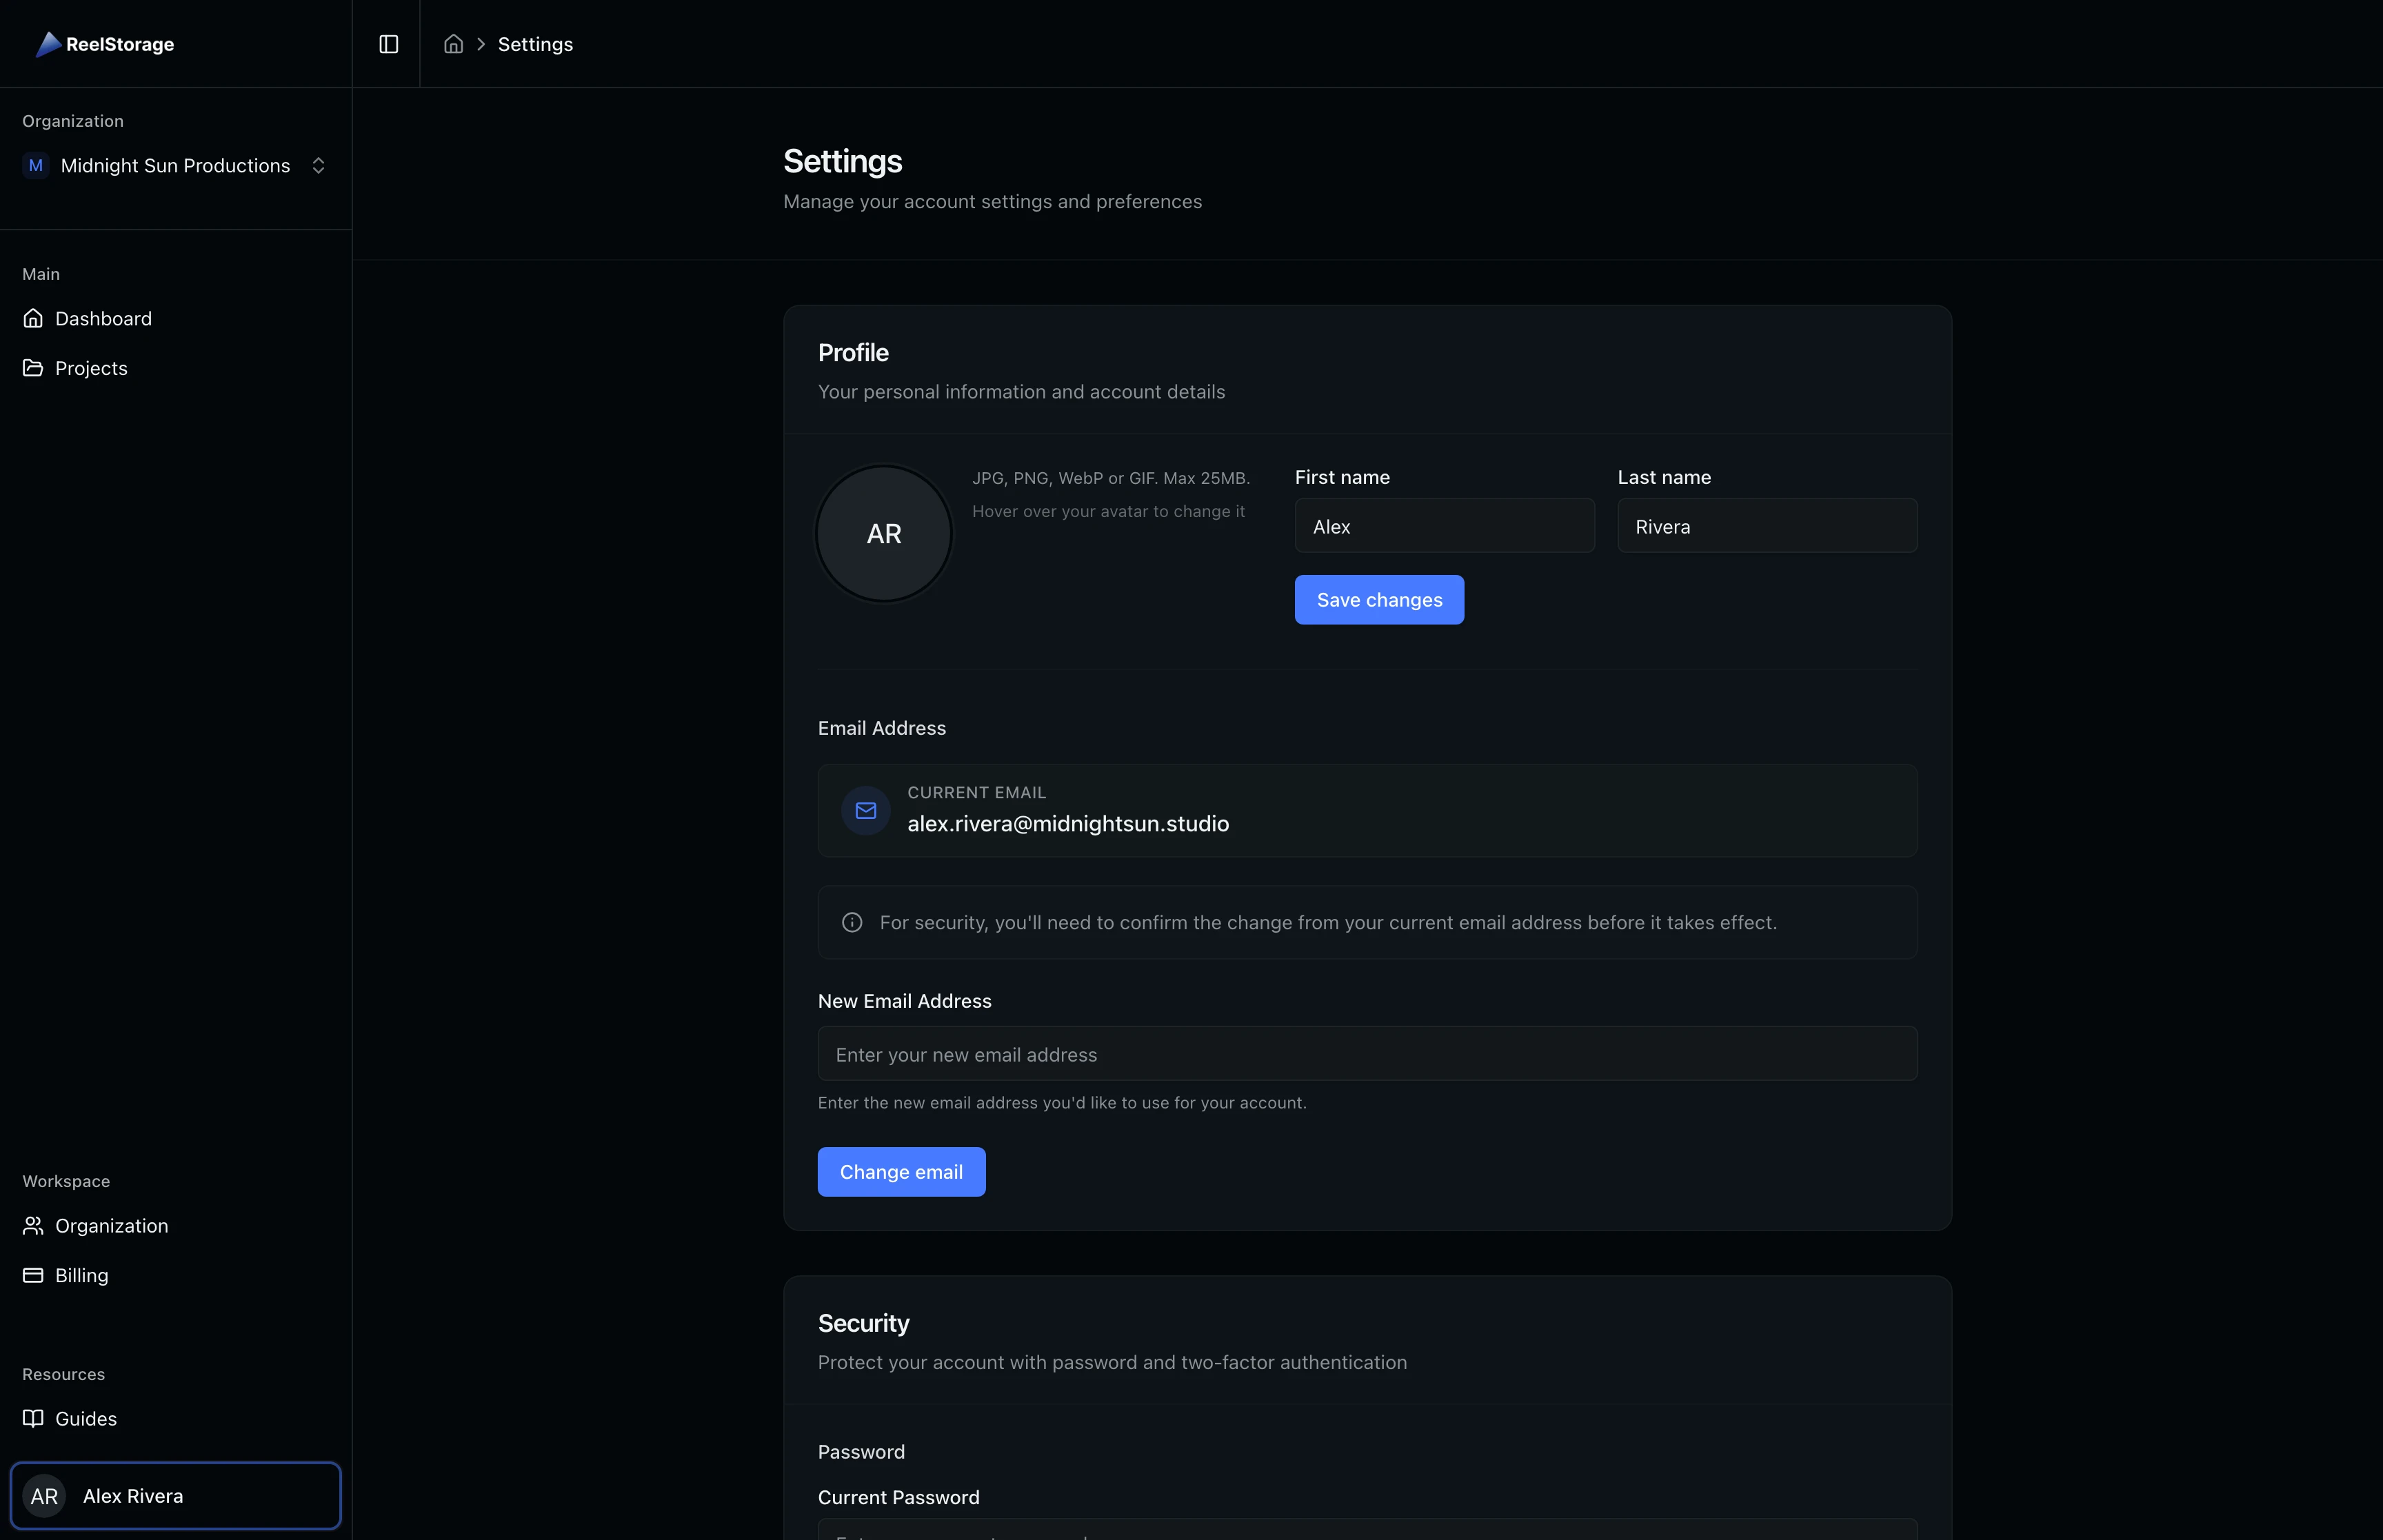Click the ReelStorage logo
Image resolution: width=2383 pixels, height=1540 pixels.
click(104, 44)
